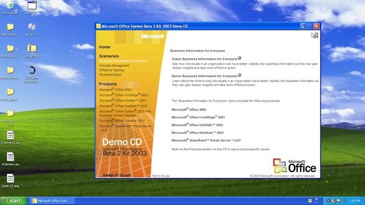
Task: Open Microsoft Office 2003 in main content list
Action: pyautogui.click(x=189, y=109)
